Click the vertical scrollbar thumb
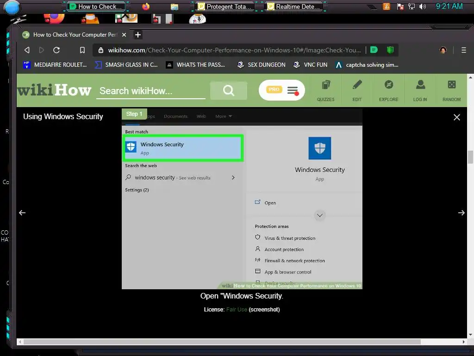The width and height of the screenshot is (474, 356). [470, 157]
